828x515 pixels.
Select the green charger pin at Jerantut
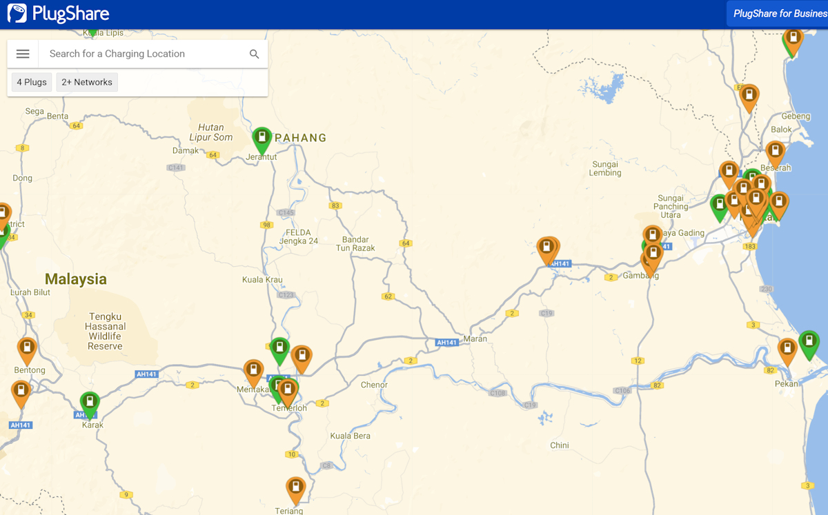262,139
